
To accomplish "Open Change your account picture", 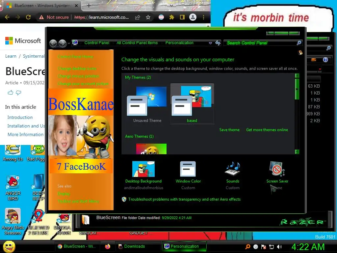I will pos(83,83).
